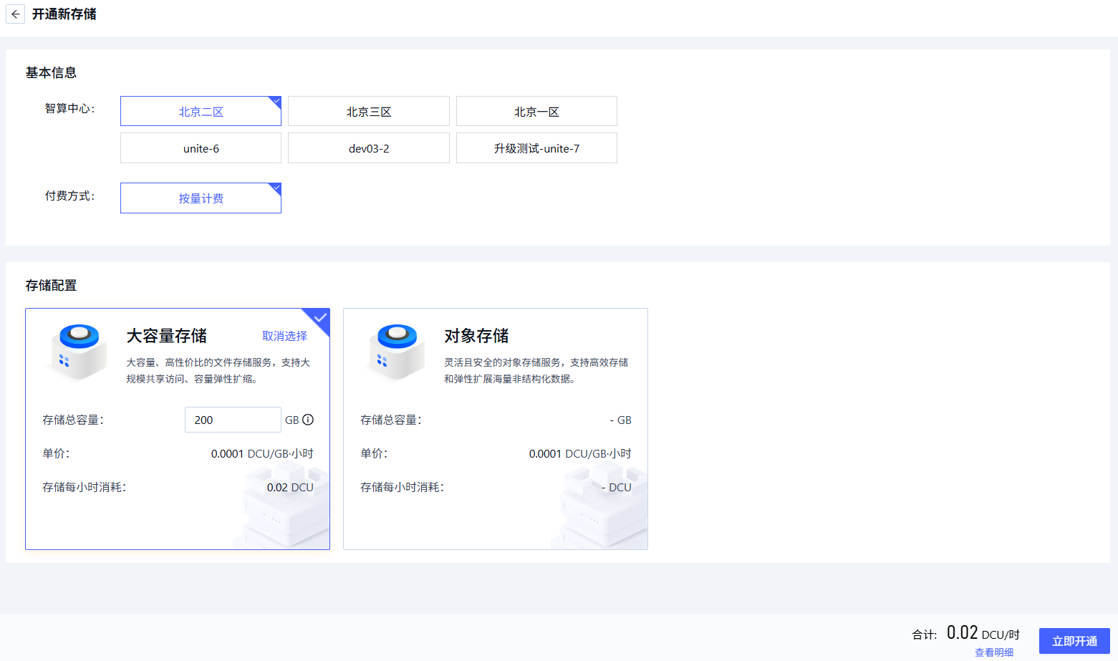Image resolution: width=1118 pixels, height=661 pixels.
Task: Select 按量计费 payment method
Action: coord(201,198)
